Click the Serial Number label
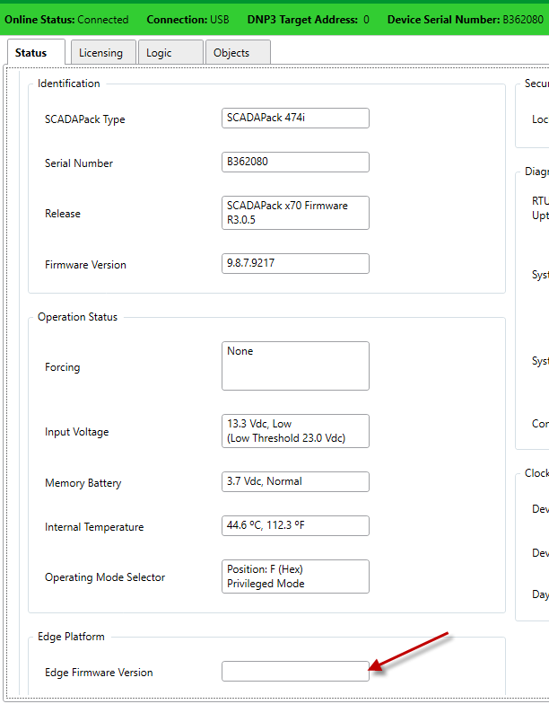 [x=79, y=163]
